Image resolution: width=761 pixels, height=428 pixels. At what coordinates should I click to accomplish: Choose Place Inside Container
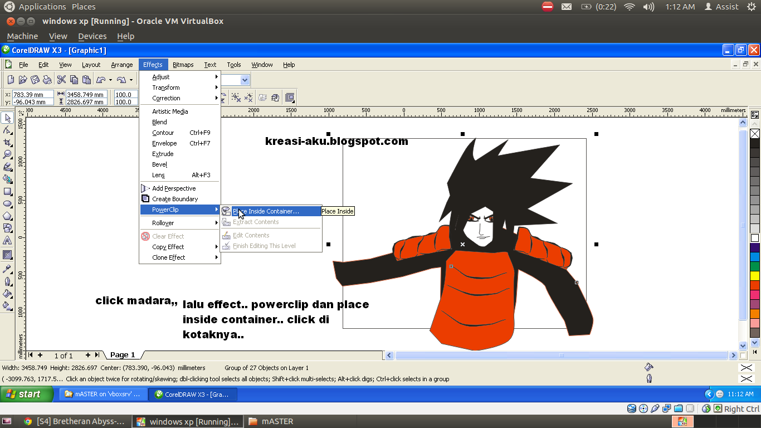[271, 211]
